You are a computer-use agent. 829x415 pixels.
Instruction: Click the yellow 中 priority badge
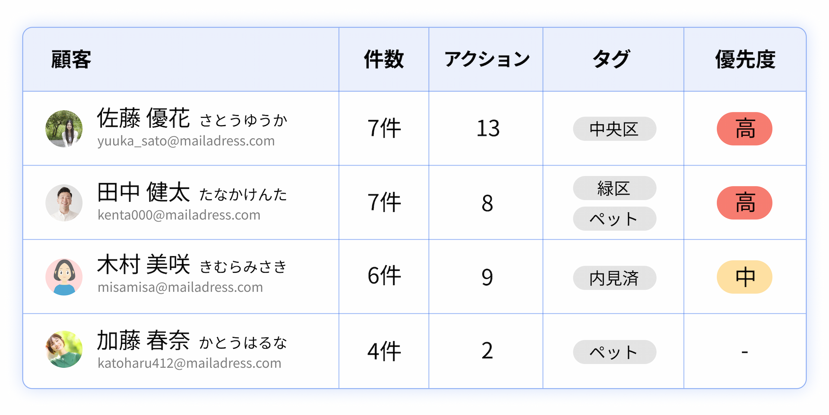tap(744, 277)
